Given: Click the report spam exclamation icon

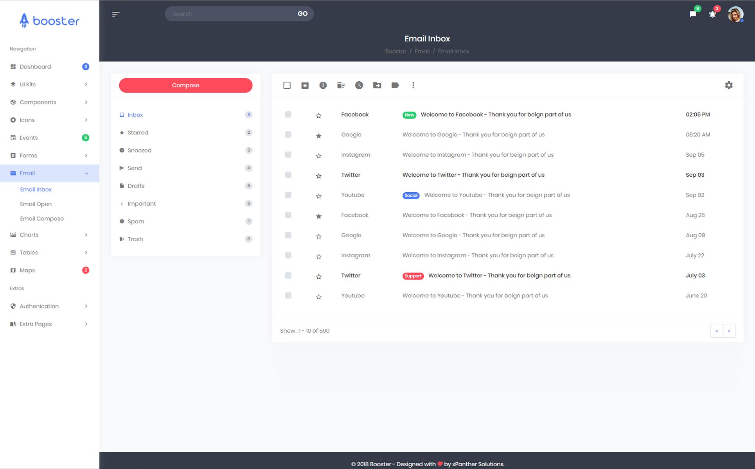Looking at the screenshot, I should [323, 85].
